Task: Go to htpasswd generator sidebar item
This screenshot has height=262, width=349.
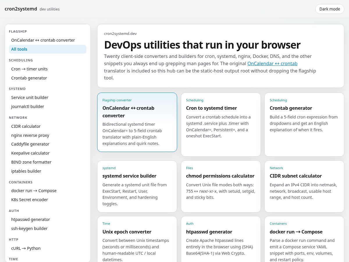Action: pyautogui.click(x=48, y=219)
